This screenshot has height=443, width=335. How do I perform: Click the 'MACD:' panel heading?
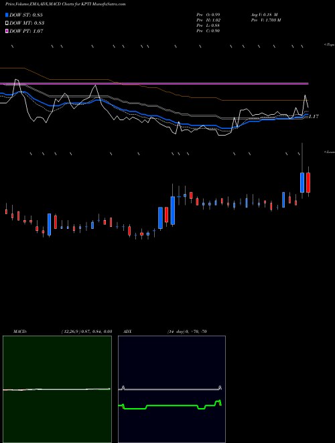[x=20, y=332]
